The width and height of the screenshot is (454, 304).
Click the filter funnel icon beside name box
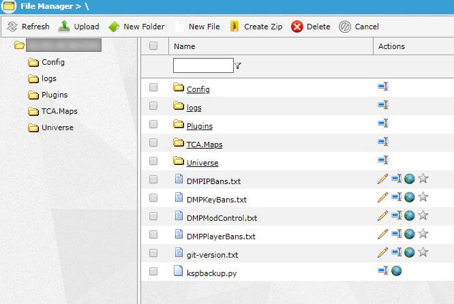coord(238,66)
